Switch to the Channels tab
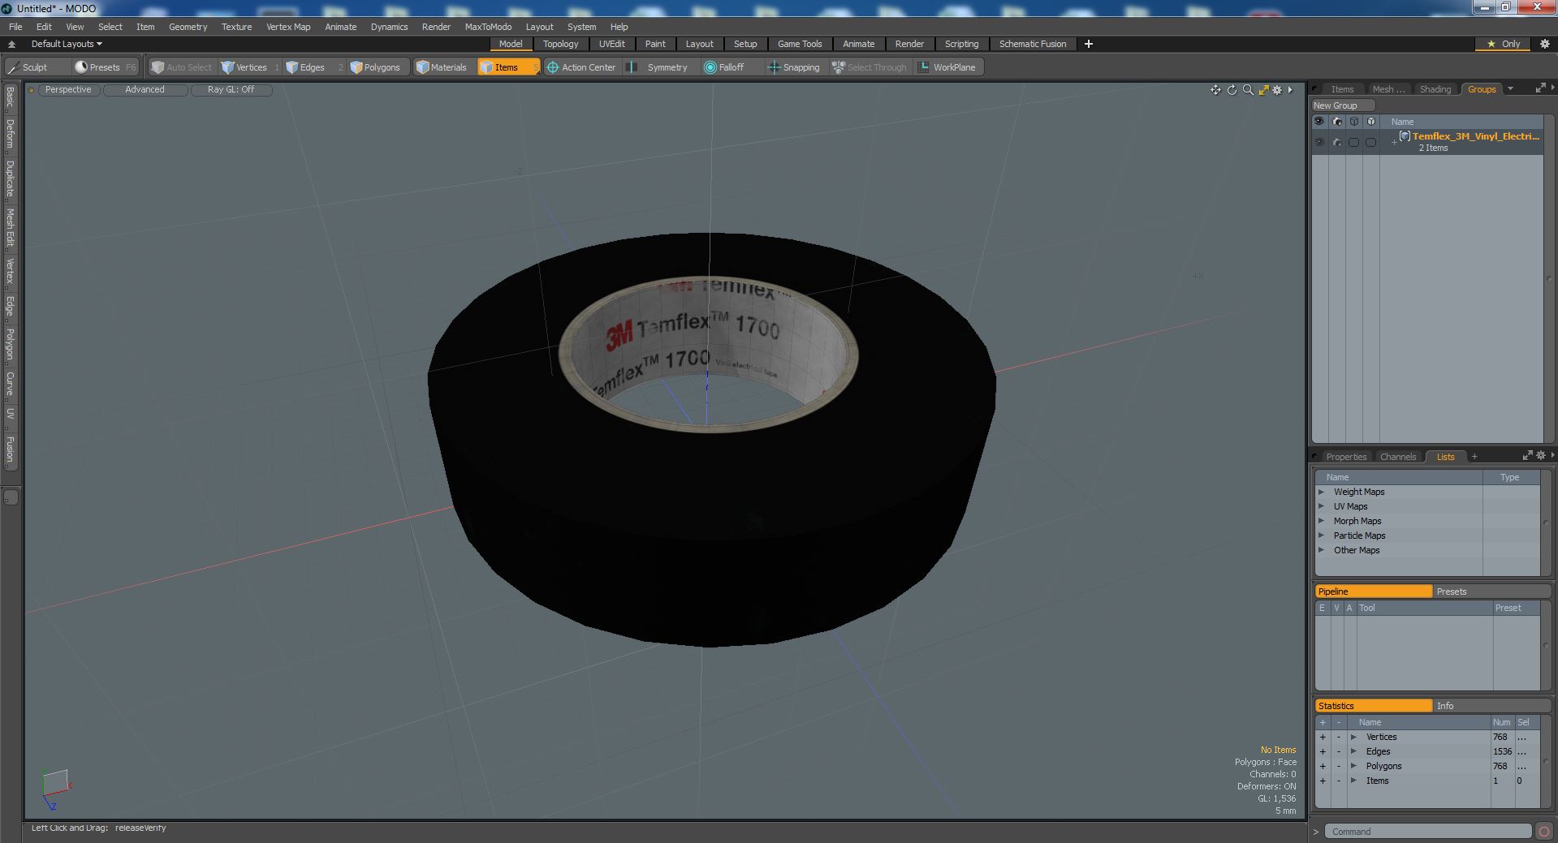 [1397, 457]
